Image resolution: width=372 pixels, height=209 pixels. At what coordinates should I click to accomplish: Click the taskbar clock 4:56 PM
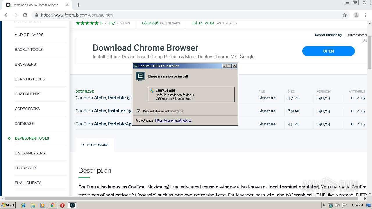point(357,205)
